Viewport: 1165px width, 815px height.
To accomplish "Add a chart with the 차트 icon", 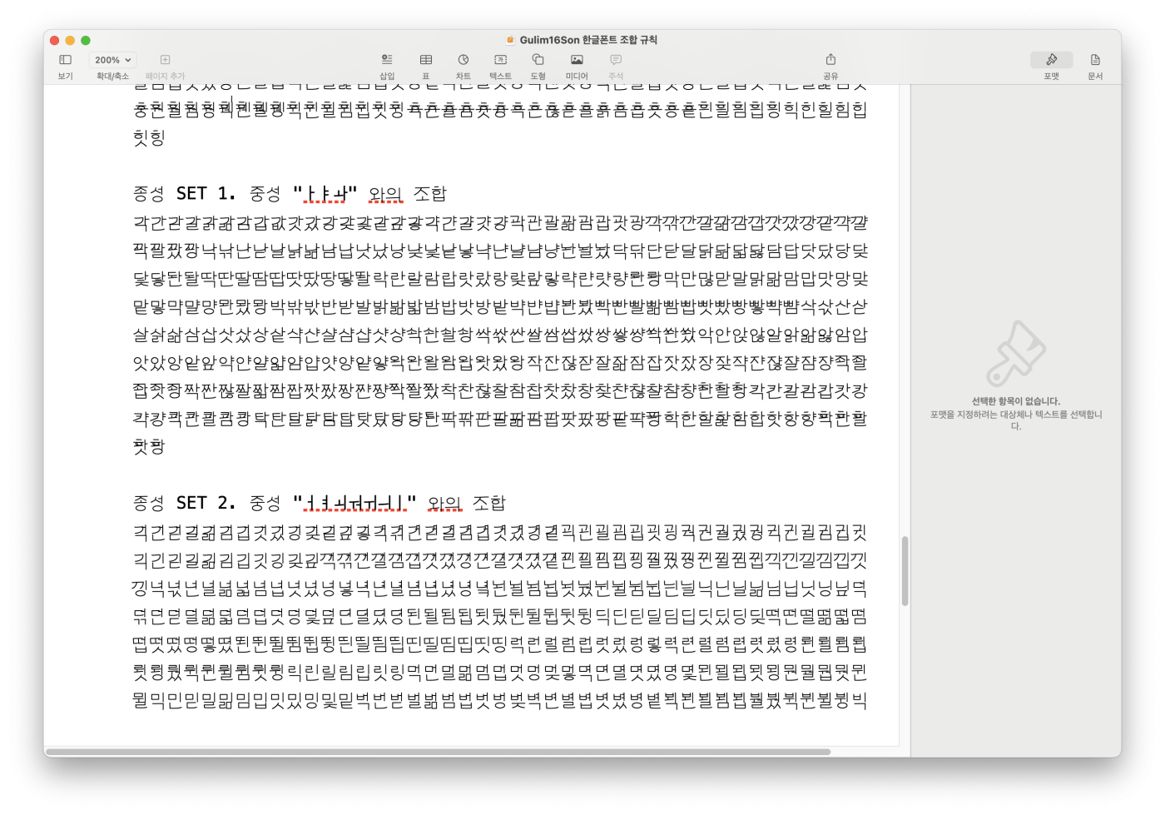I will [464, 60].
